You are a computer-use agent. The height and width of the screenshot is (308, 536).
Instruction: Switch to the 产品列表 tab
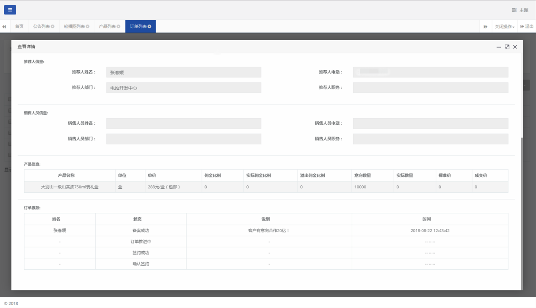pos(107,27)
